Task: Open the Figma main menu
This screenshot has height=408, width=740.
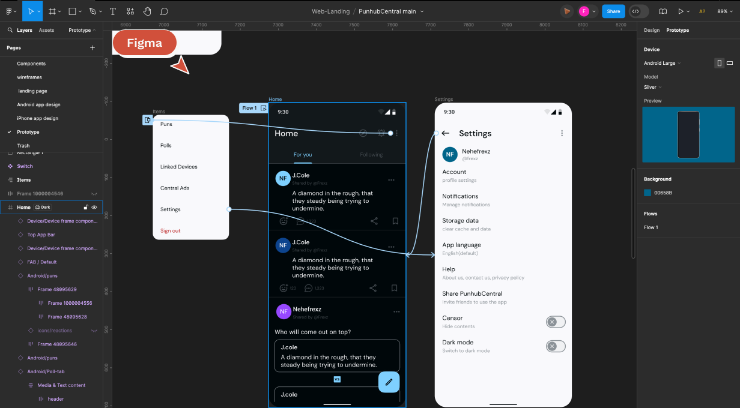Action: (x=10, y=11)
